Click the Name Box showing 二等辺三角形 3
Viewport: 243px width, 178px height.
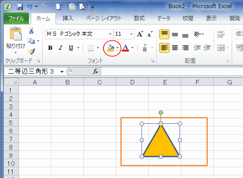pos(32,71)
